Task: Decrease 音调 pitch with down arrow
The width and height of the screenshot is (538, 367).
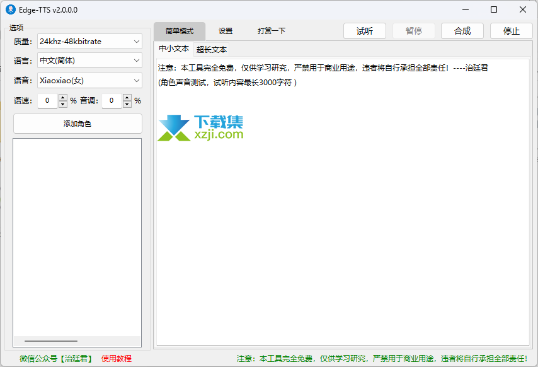Action: click(x=127, y=104)
